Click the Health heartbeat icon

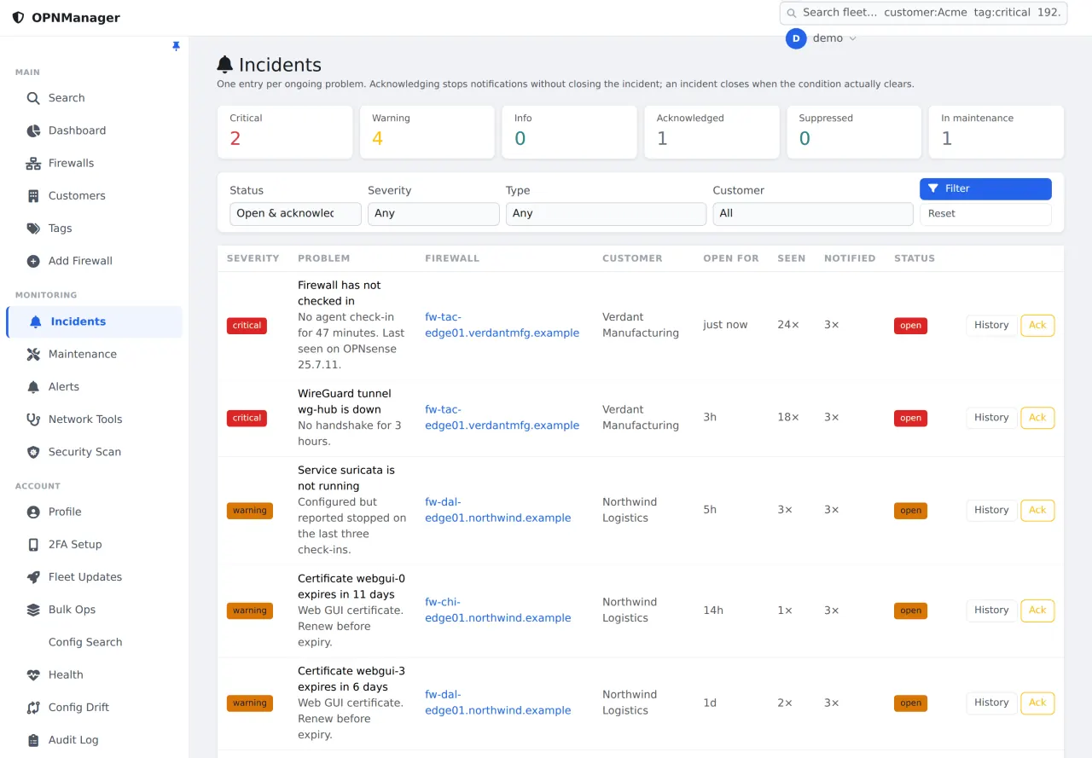33,674
